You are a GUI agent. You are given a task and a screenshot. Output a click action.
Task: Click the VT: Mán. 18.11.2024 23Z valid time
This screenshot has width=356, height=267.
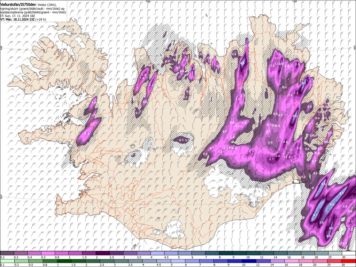[x=18, y=19]
